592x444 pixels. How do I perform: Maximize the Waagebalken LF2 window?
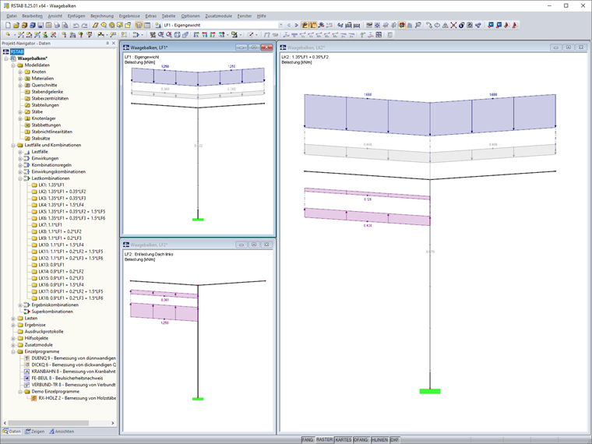click(x=254, y=245)
